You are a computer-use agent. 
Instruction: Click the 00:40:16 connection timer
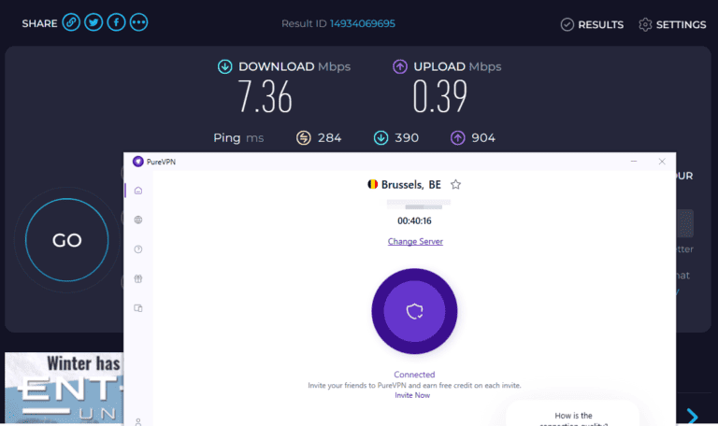[414, 221]
